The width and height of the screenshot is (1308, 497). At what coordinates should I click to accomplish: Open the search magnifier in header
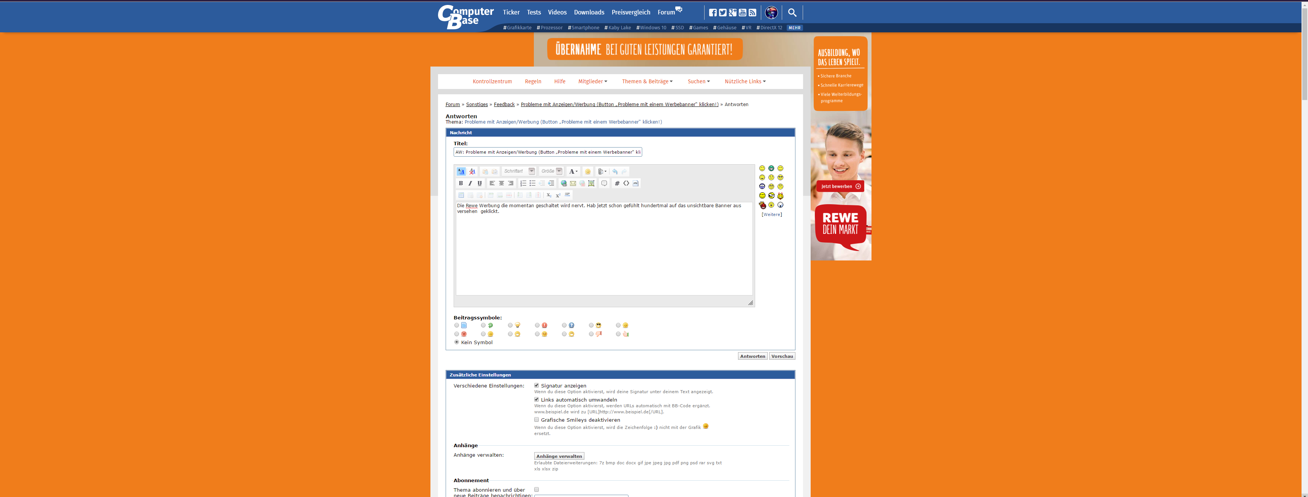coord(792,13)
